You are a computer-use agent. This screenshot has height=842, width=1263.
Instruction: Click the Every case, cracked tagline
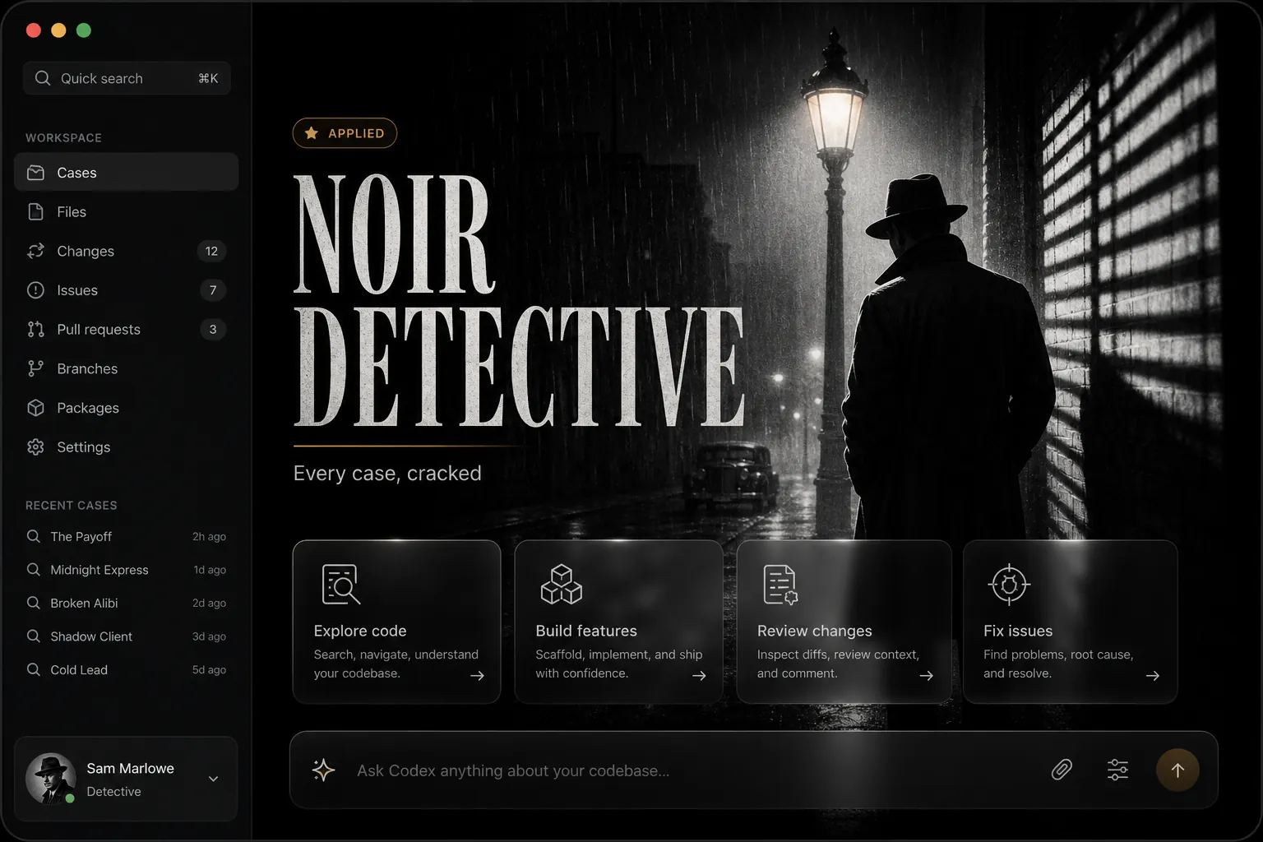pos(387,474)
